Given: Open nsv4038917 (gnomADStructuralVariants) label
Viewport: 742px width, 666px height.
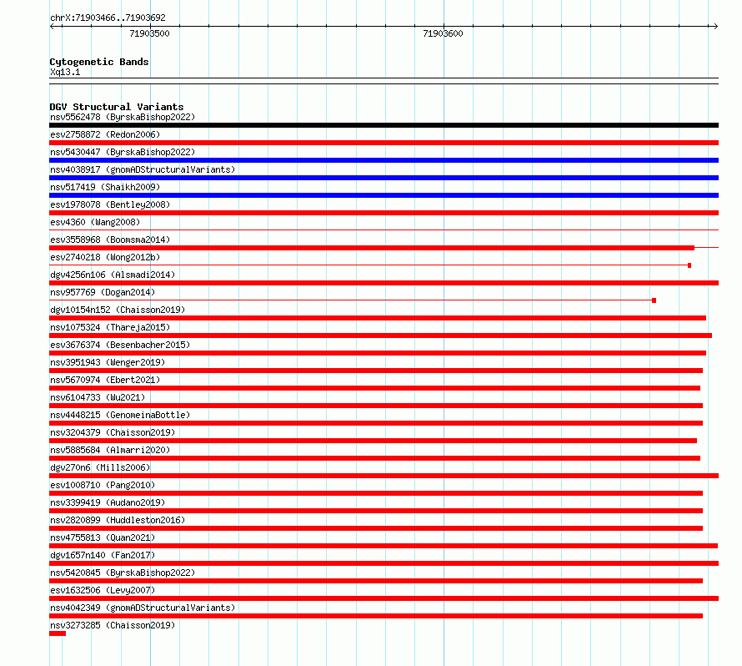Looking at the screenshot, I should point(143,169).
